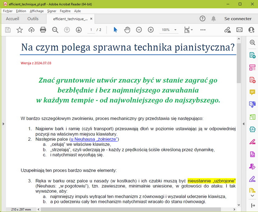Open the page fit options dropdown
This screenshot has height=212, width=258.
188,30
